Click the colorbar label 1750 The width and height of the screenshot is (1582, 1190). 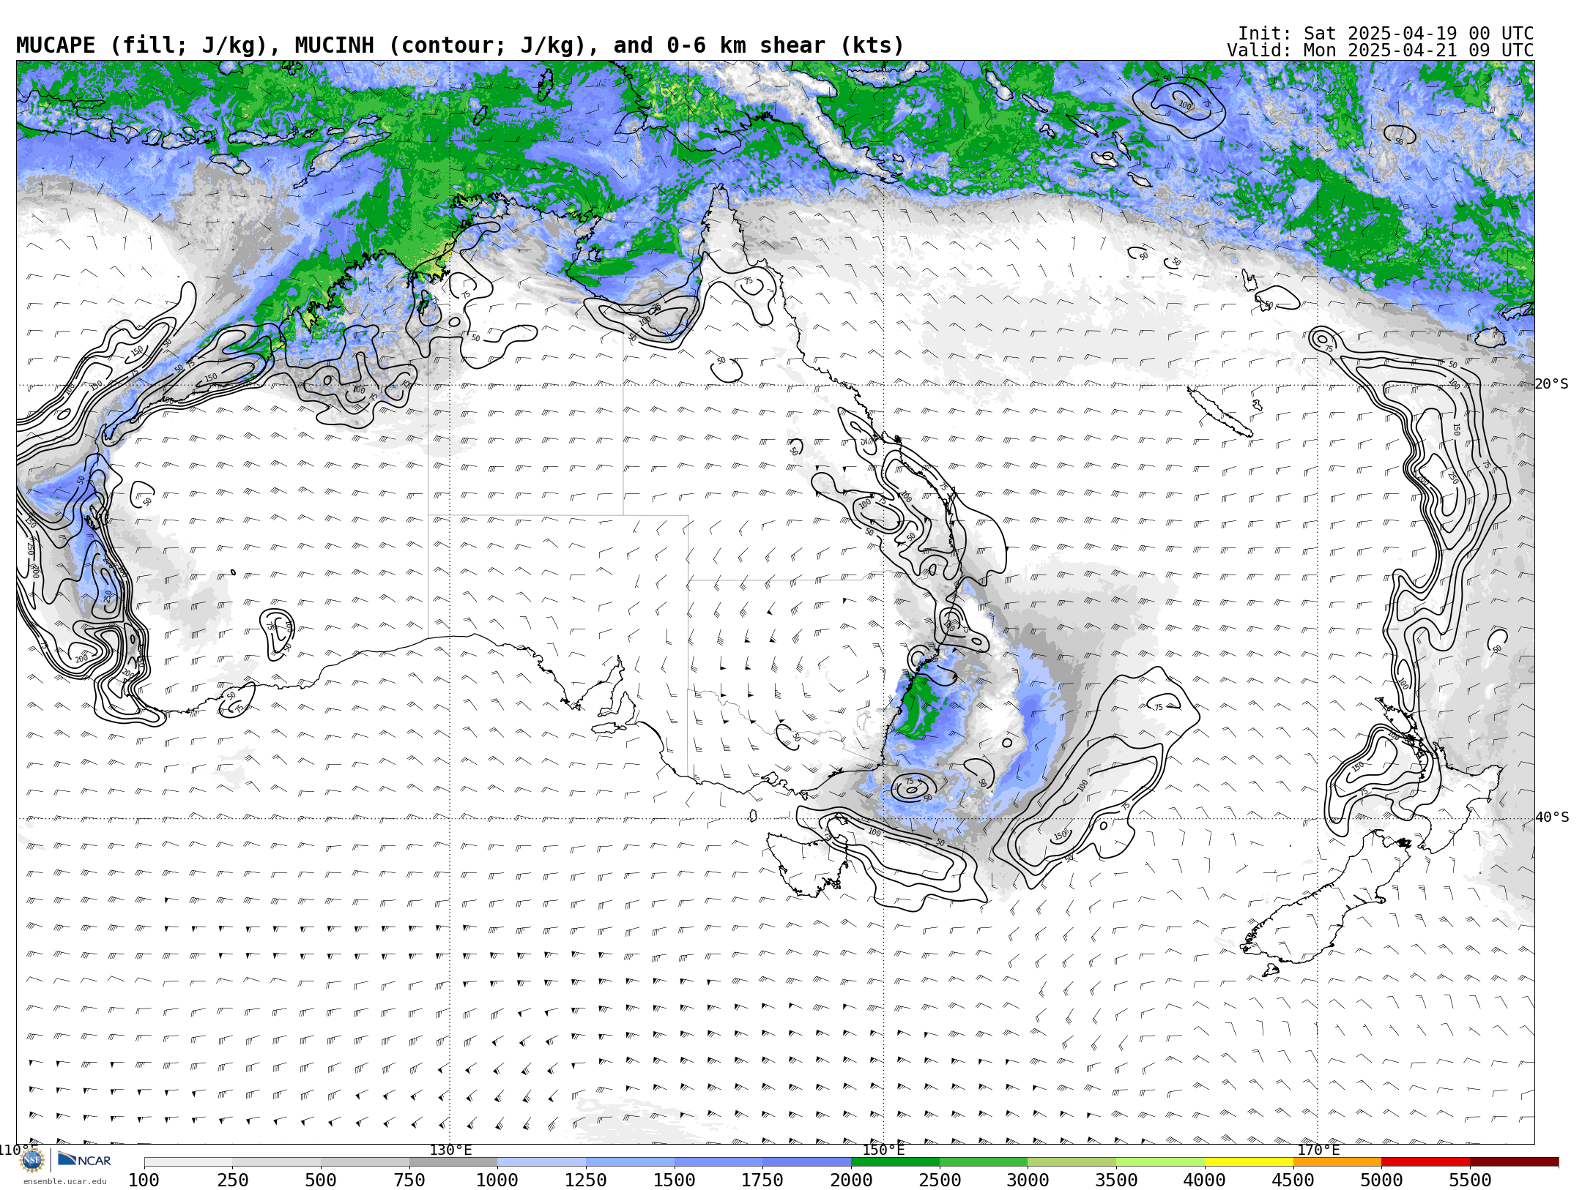[x=762, y=1180]
